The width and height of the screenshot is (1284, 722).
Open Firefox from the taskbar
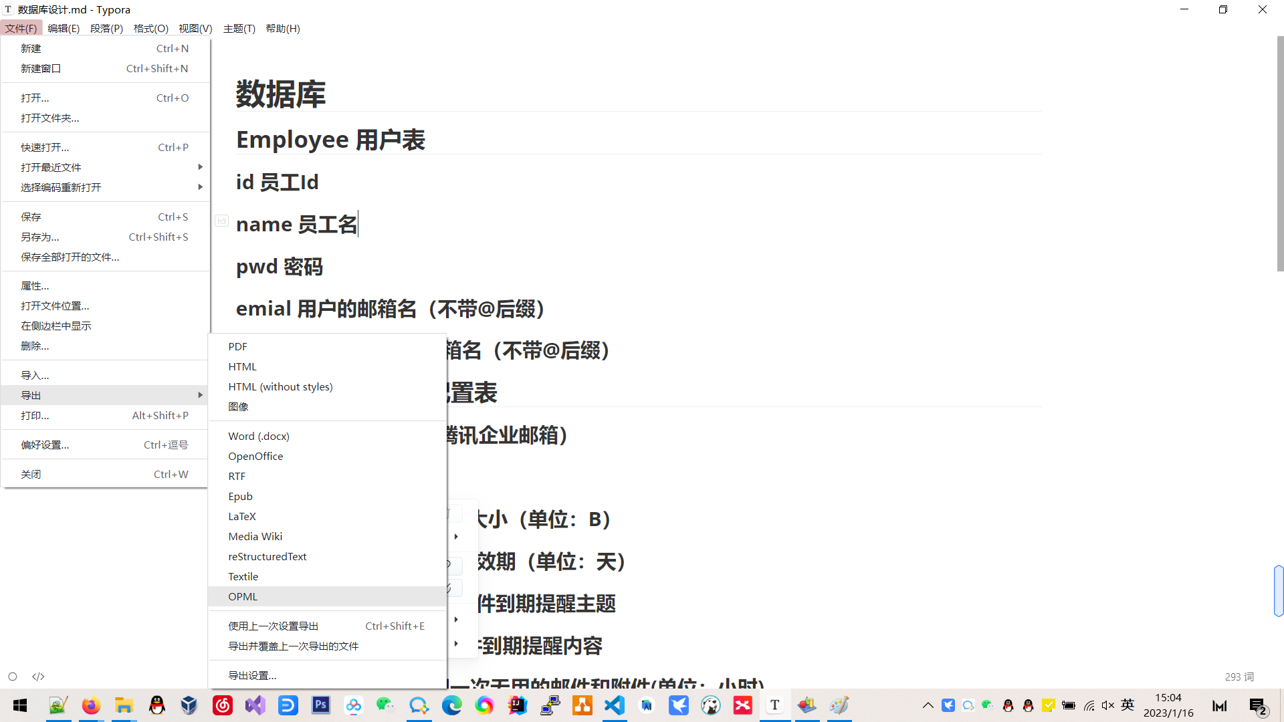tap(91, 705)
